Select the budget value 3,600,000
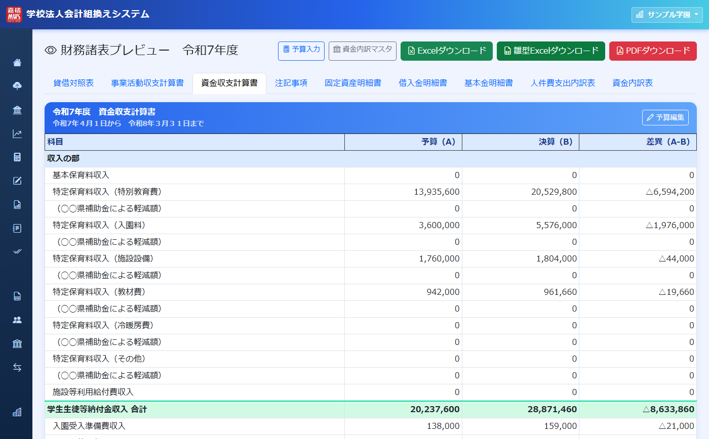This screenshot has width=709, height=439. (439, 226)
